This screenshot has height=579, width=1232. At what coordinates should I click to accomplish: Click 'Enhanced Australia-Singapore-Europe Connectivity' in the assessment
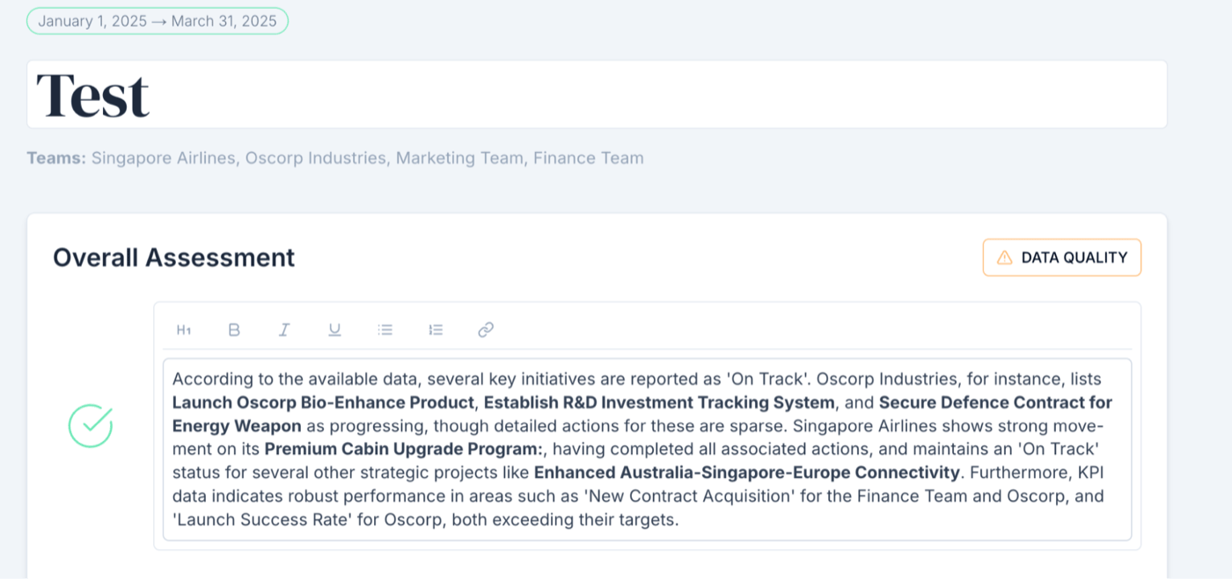(746, 473)
